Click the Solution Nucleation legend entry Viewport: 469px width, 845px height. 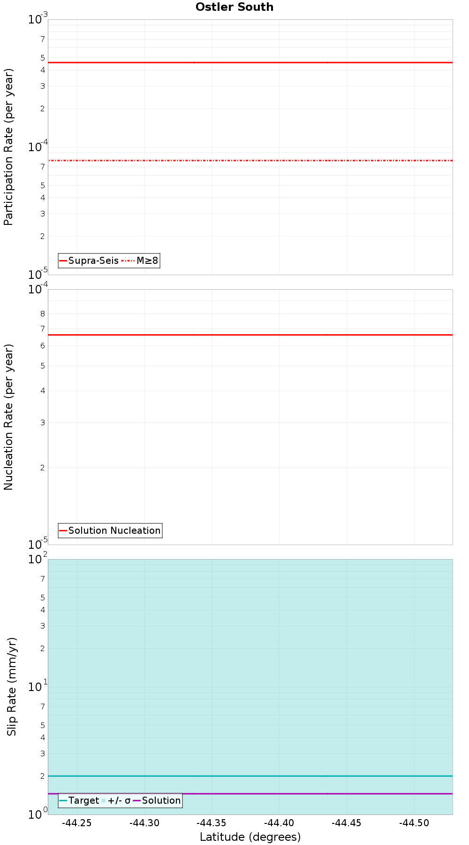pos(110,530)
